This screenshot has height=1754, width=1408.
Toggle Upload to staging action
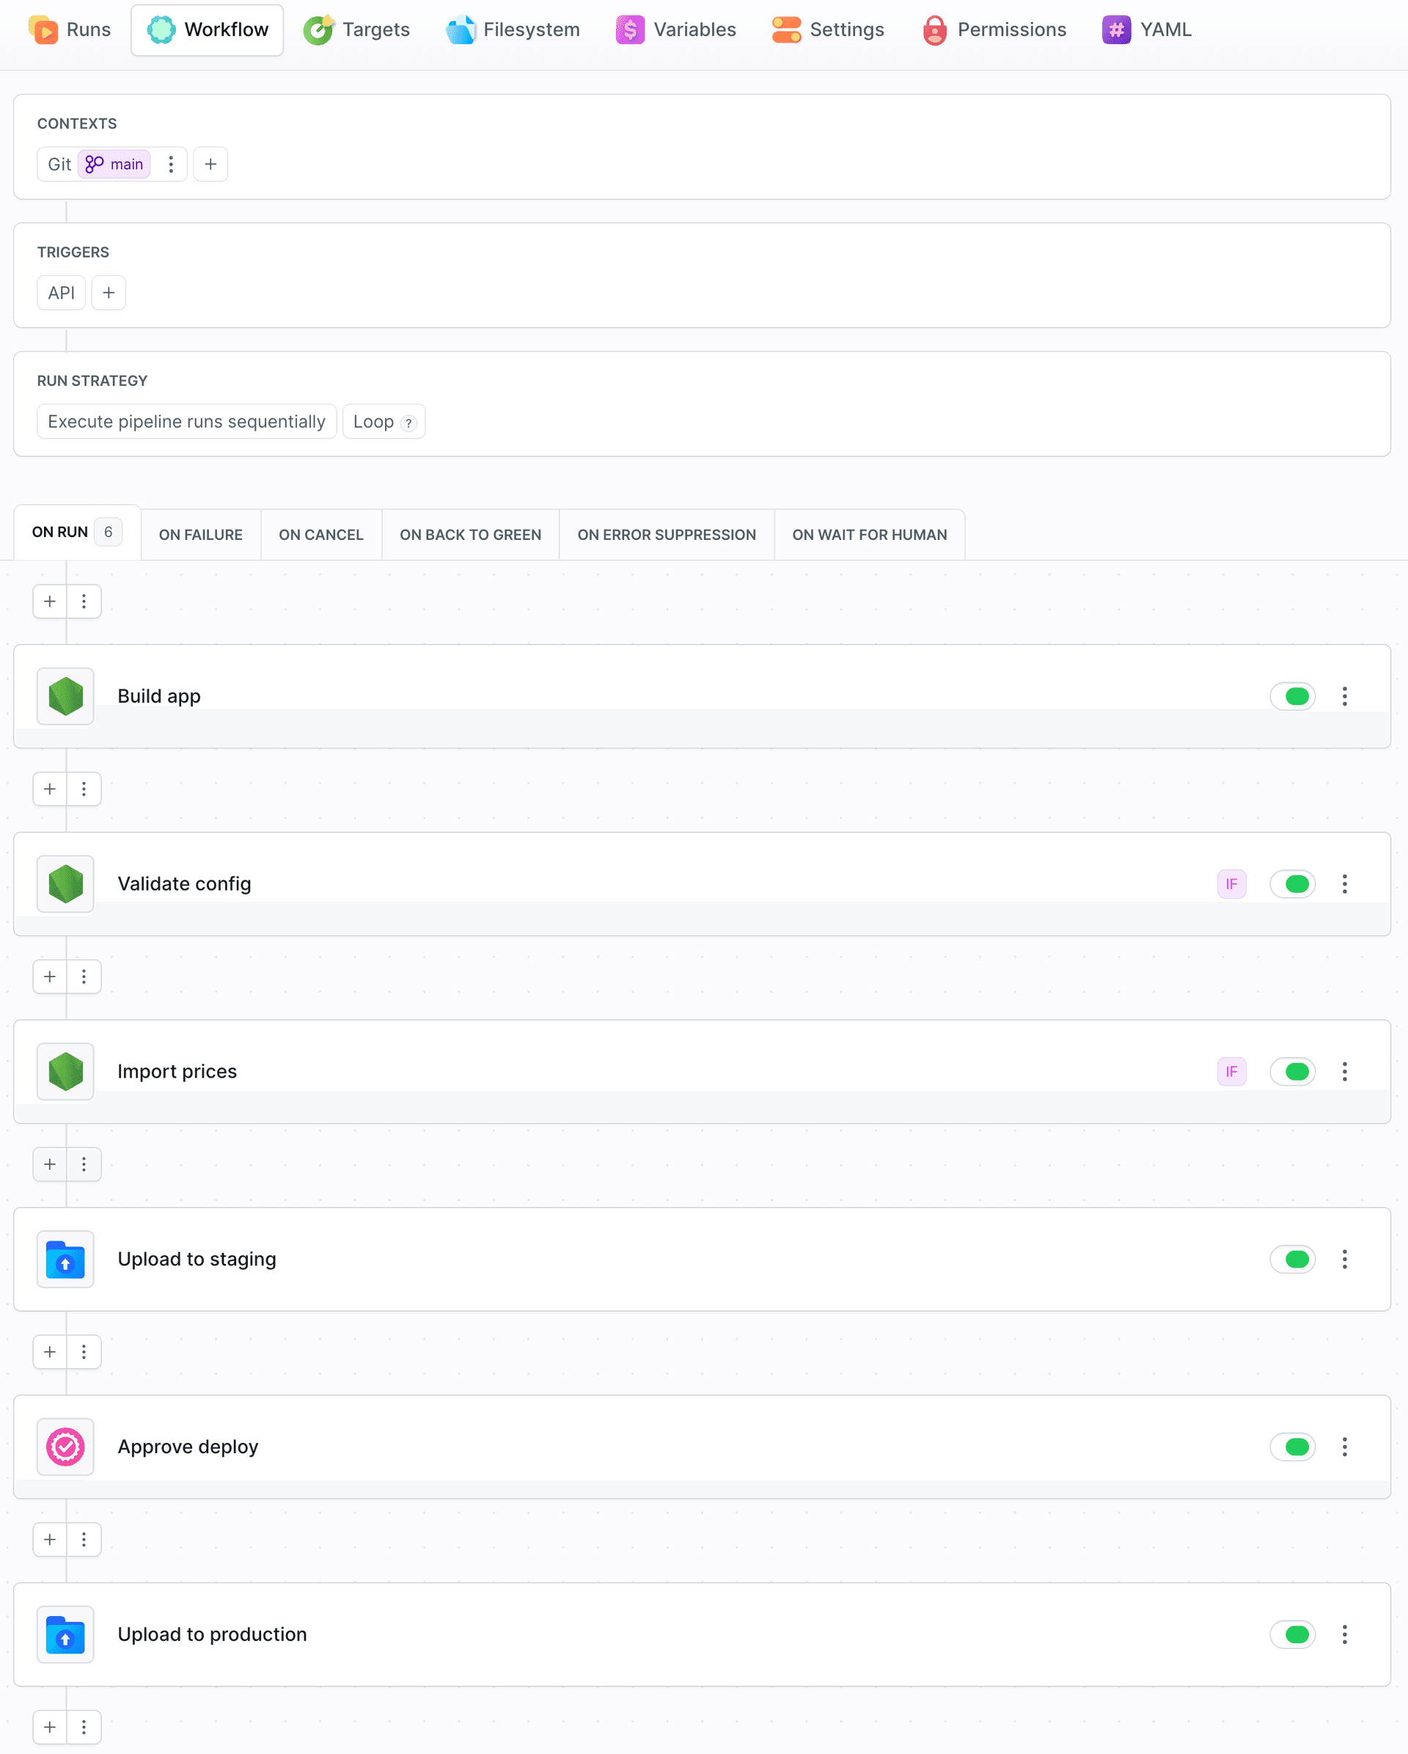tap(1294, 1260)
